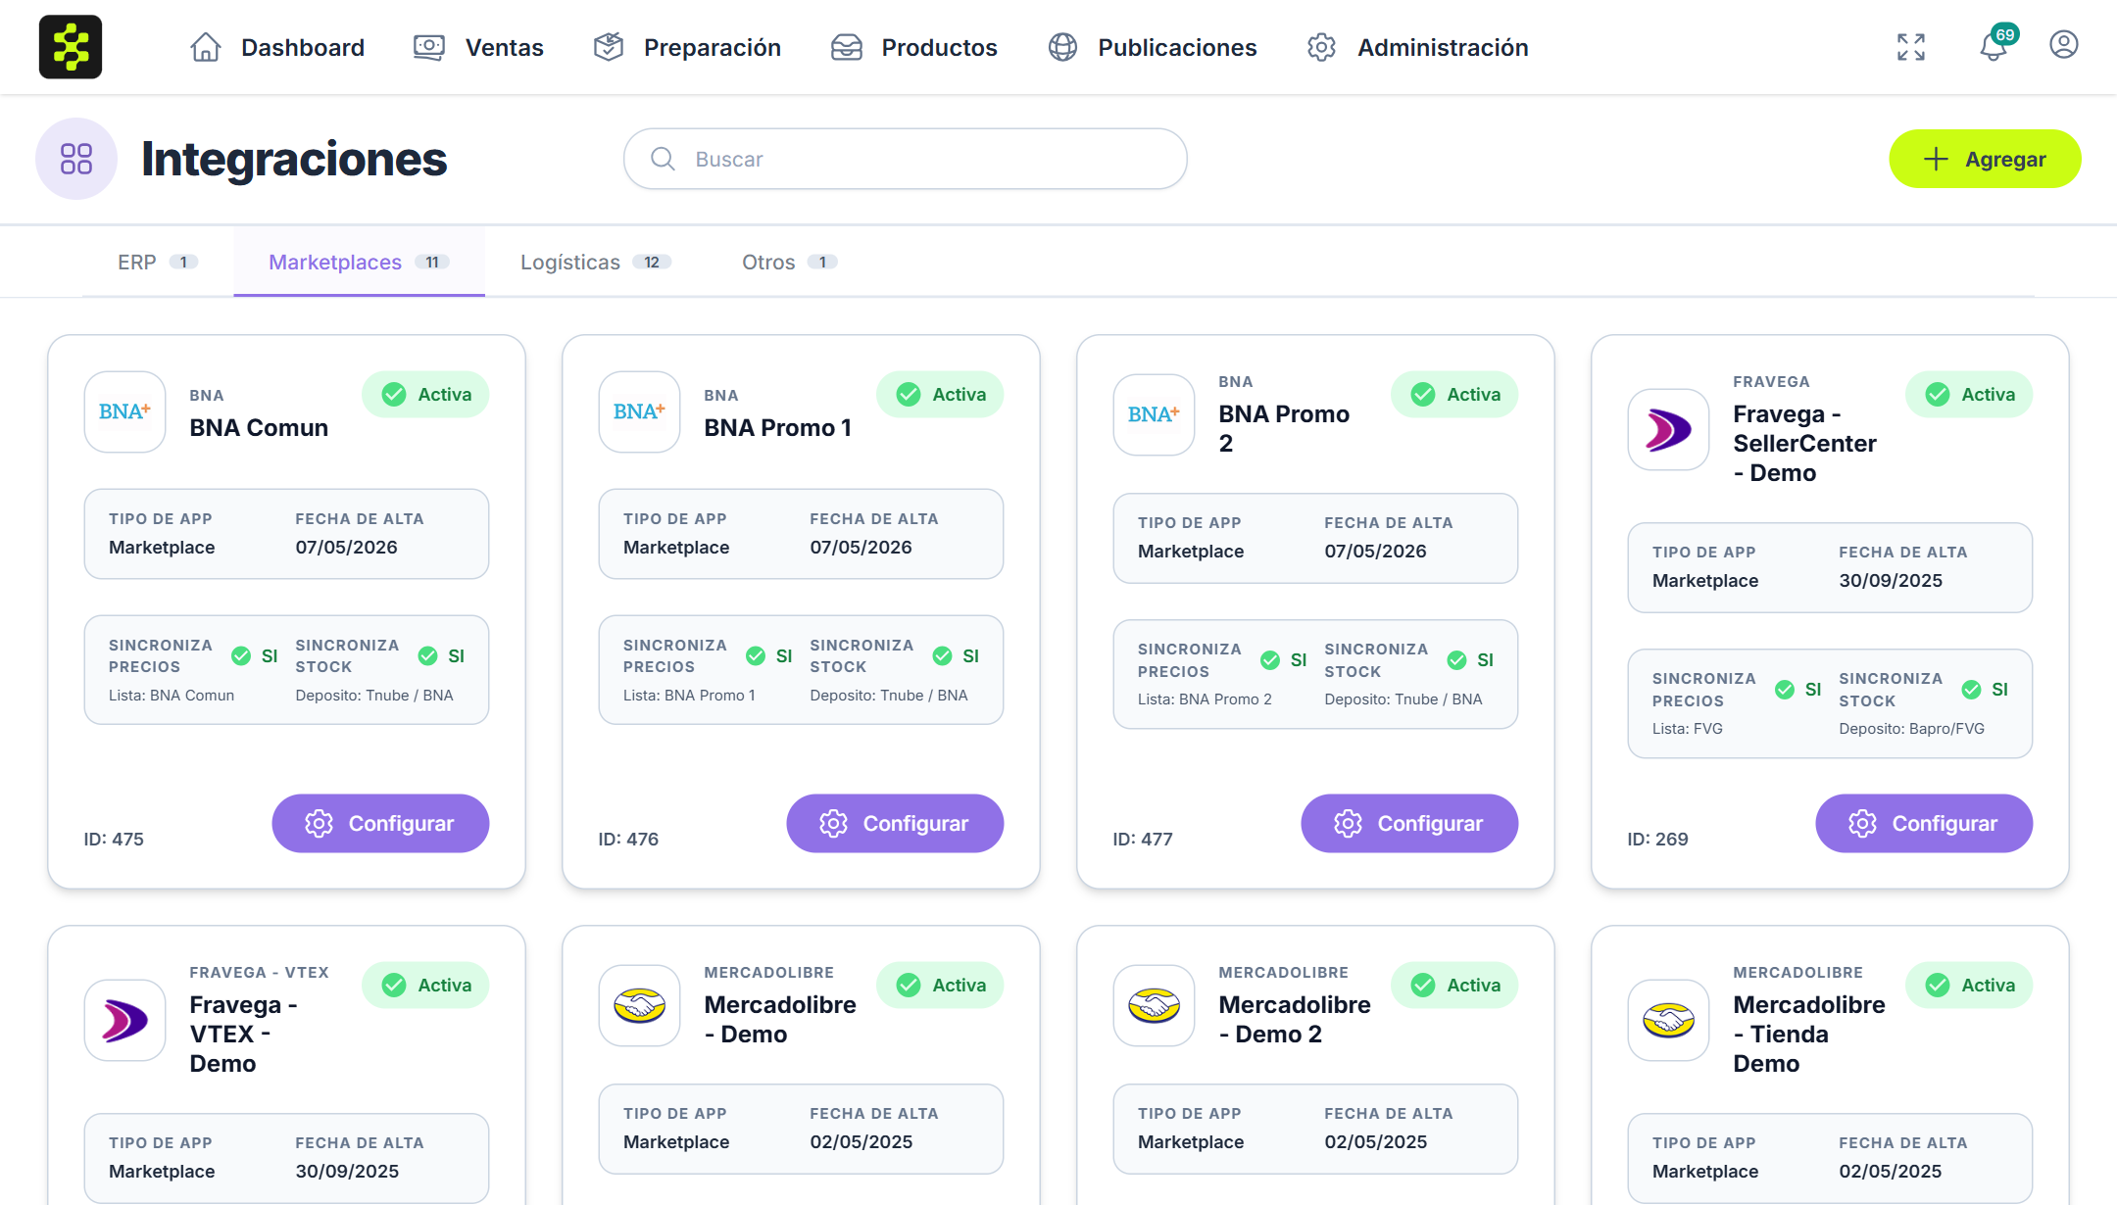Configure the BNA Comun integration
2117x1205 pixels.
[x=380, y=823]
